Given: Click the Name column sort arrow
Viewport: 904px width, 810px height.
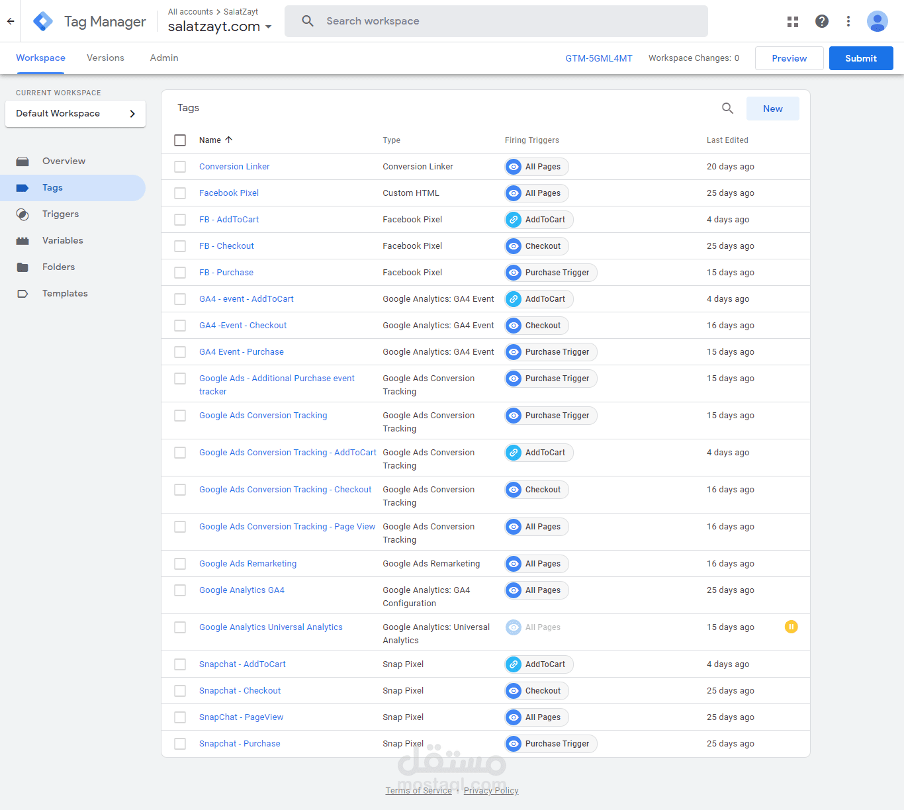Looking at the screenshot, I should 229,140.
